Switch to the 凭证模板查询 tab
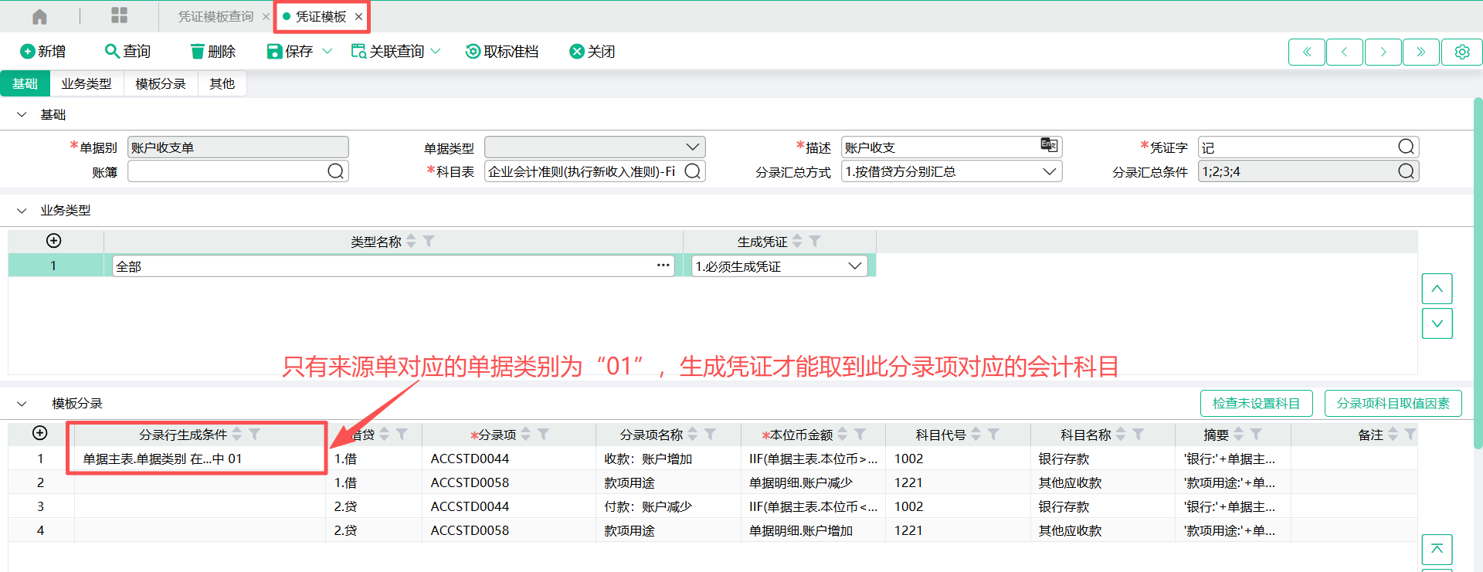Viewport: 1483px width, 572px height. pyautogui.click(x=215, y=16)
